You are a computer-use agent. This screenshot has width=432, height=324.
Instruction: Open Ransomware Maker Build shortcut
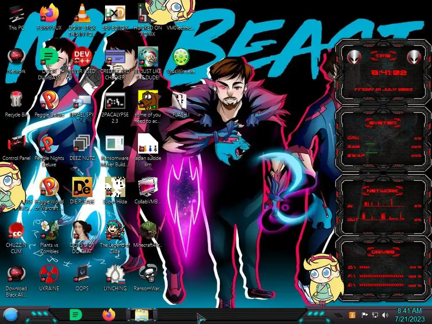pyautogui.click(x=115, y=151)
